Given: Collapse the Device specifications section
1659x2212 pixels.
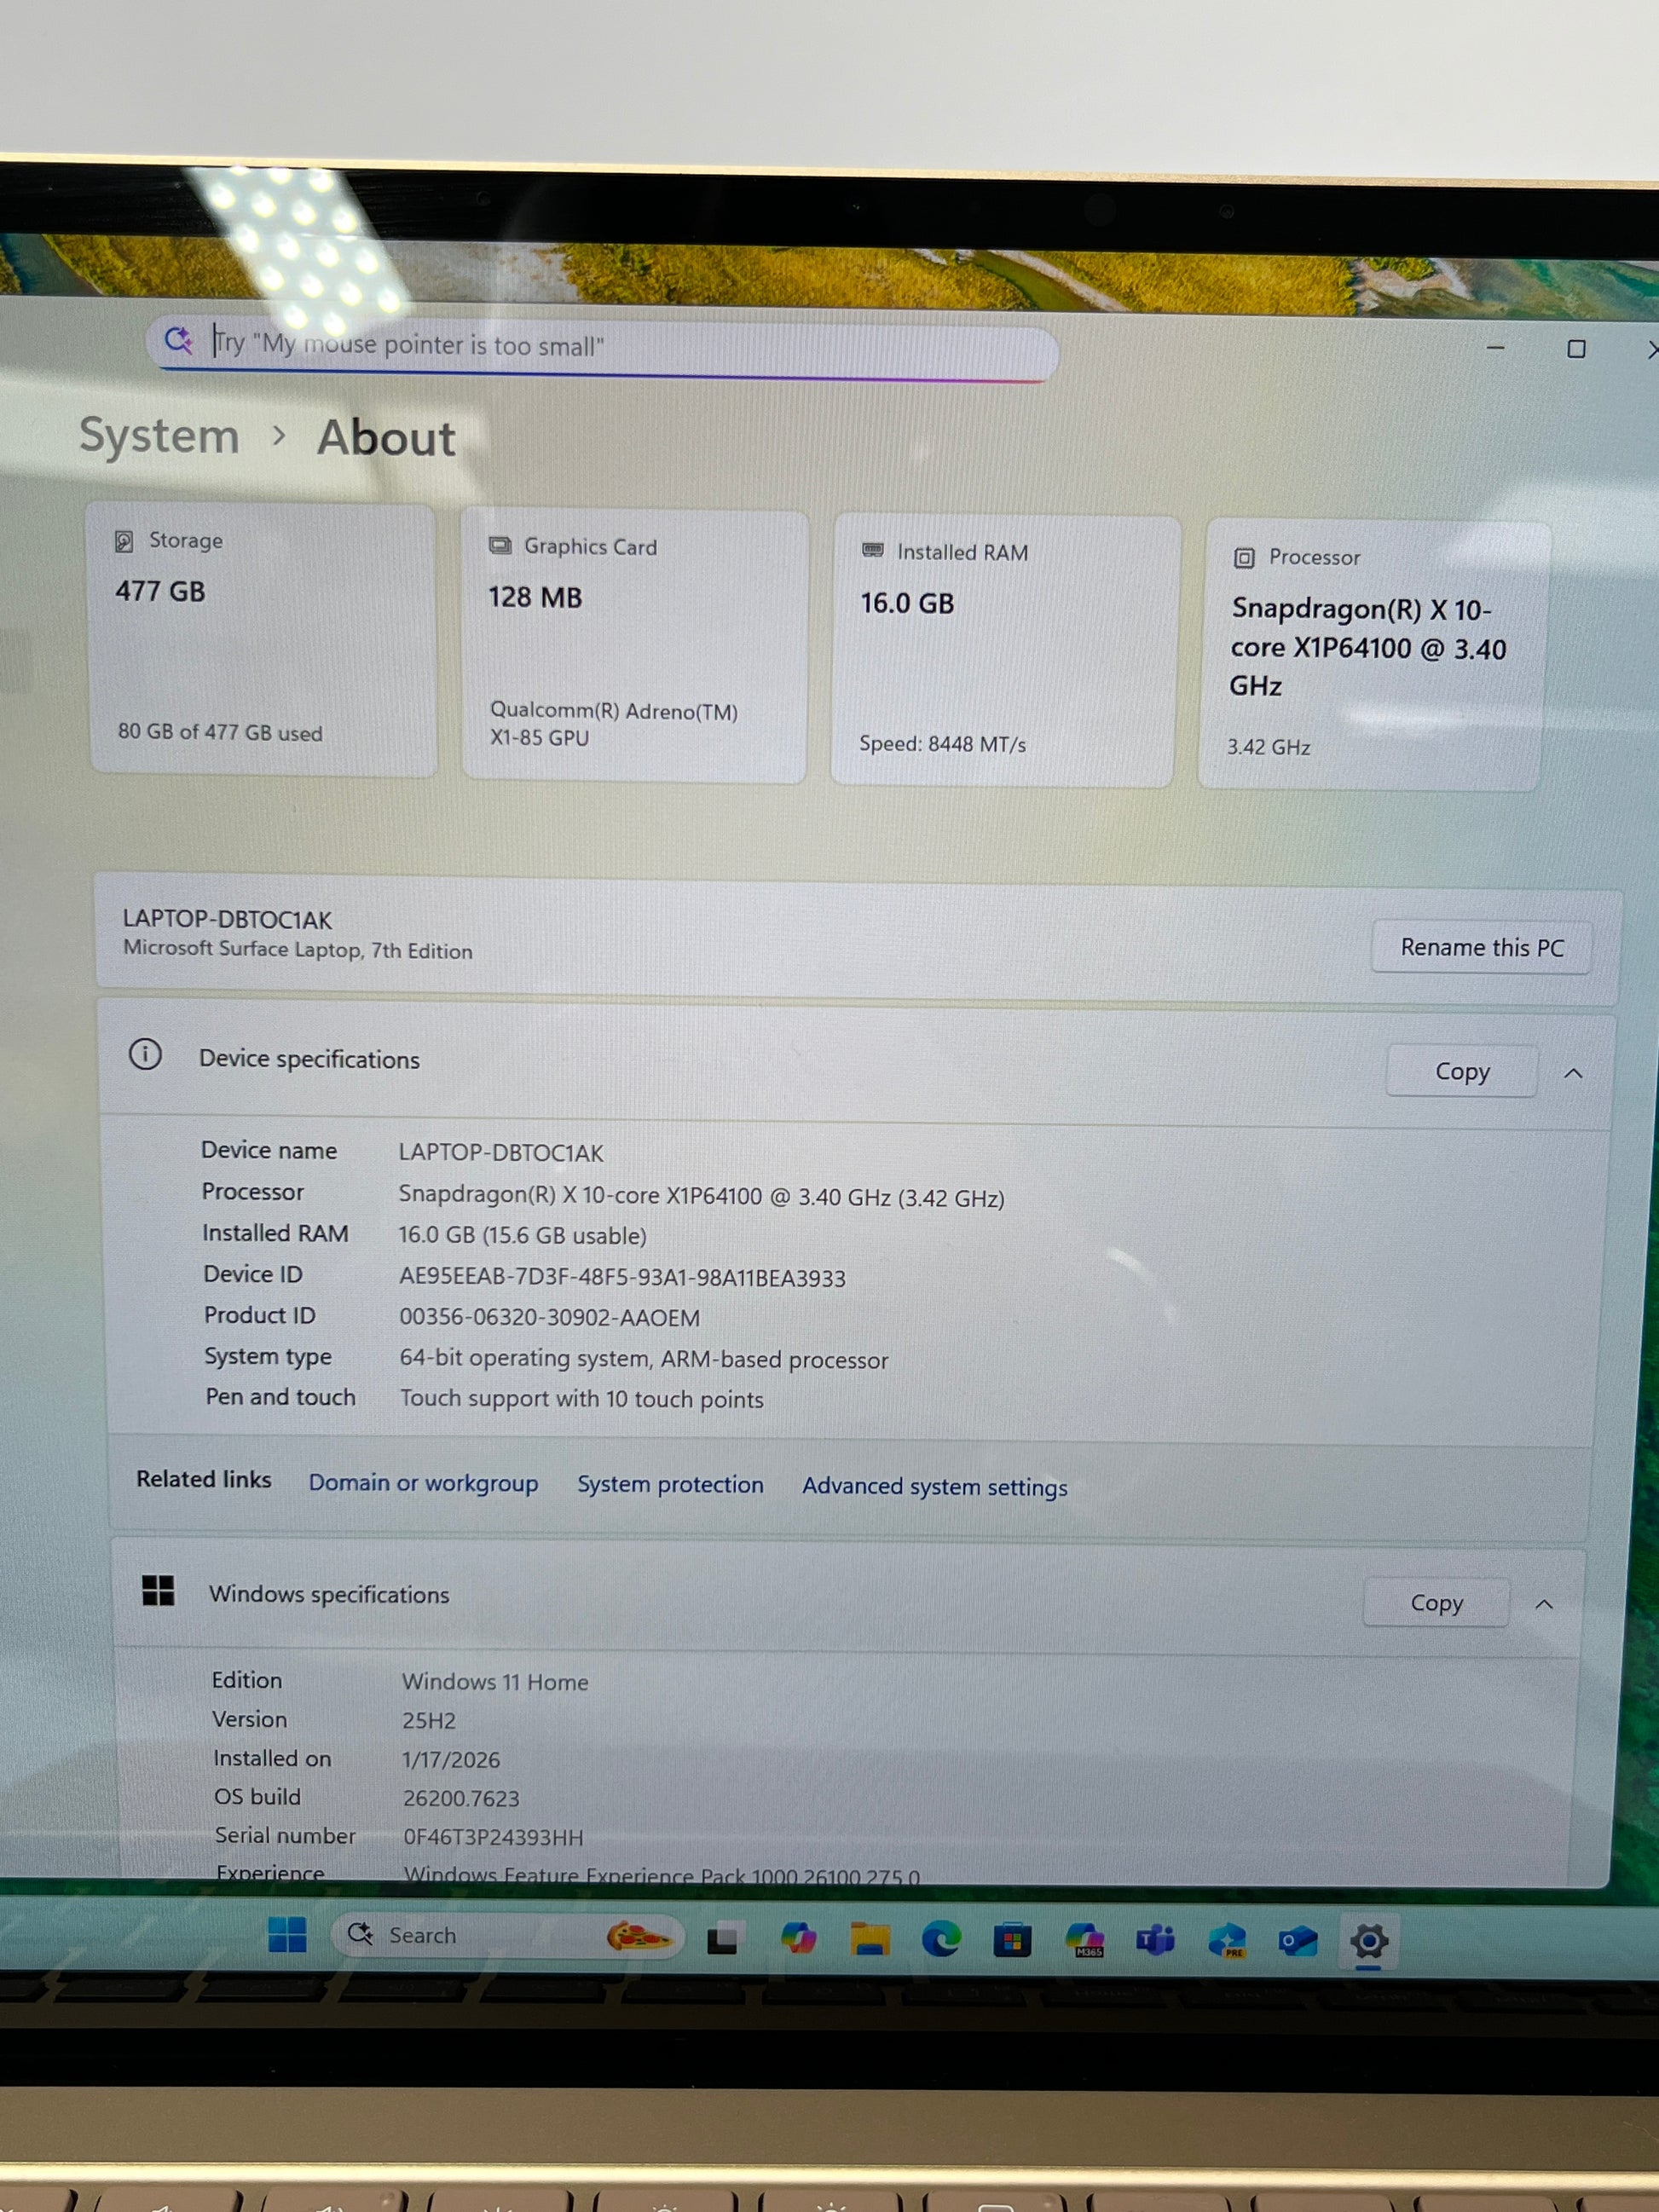Looking at the screenshot, I should click(1573, 1073).
